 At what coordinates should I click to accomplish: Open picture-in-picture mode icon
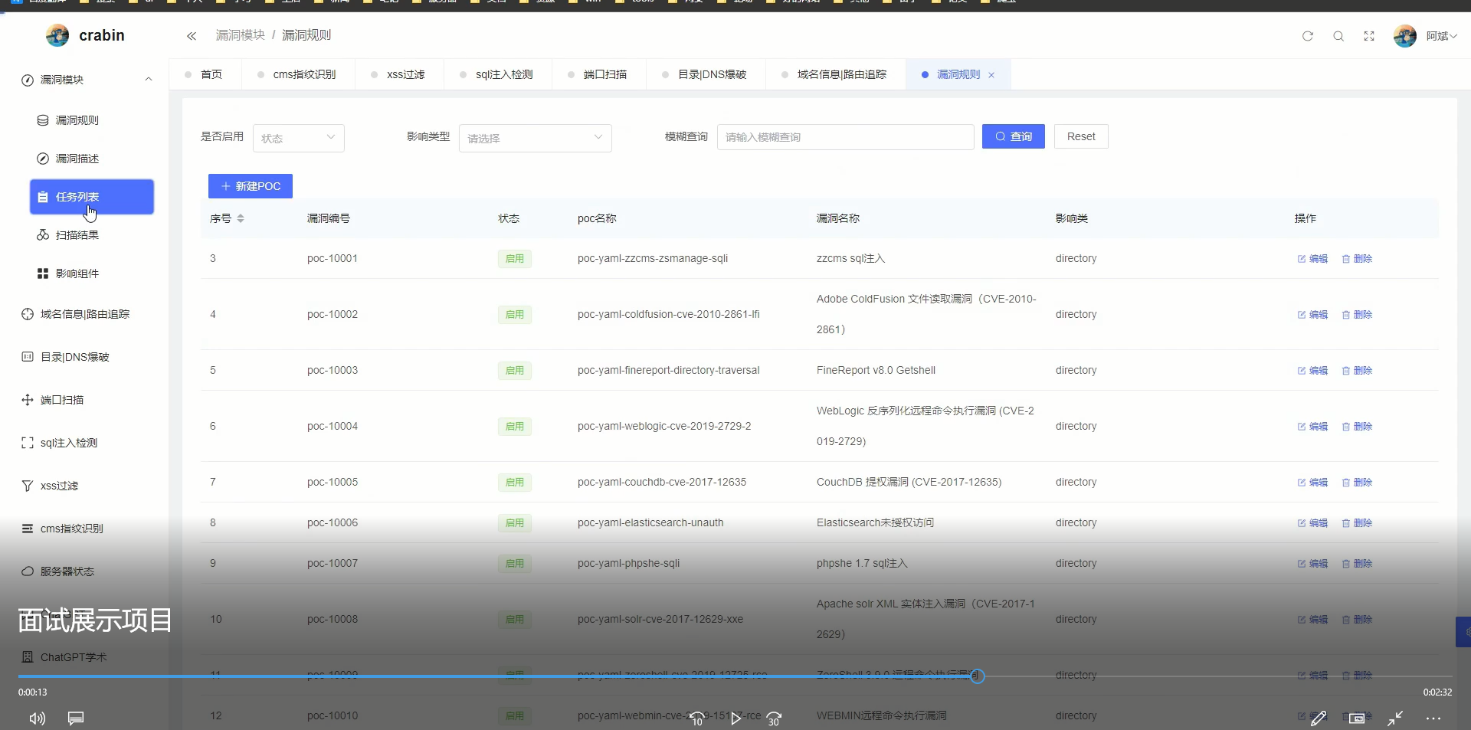point(1357,719)
